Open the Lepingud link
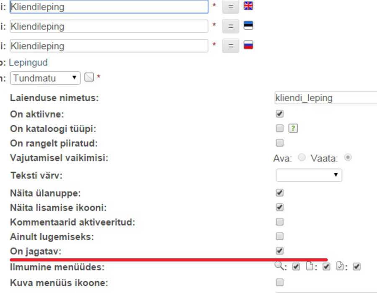 pyautogui.click(x=28, y=62)
